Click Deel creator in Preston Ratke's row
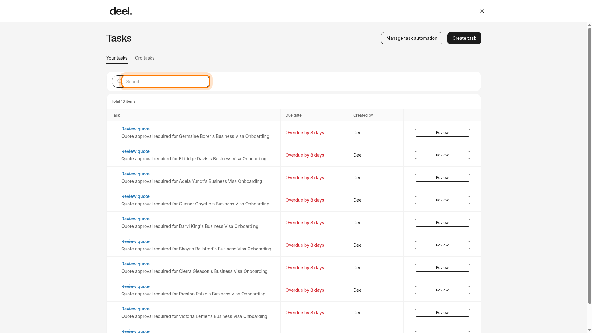The width and height of the screenshot is (592, 333). click(358, 290)
